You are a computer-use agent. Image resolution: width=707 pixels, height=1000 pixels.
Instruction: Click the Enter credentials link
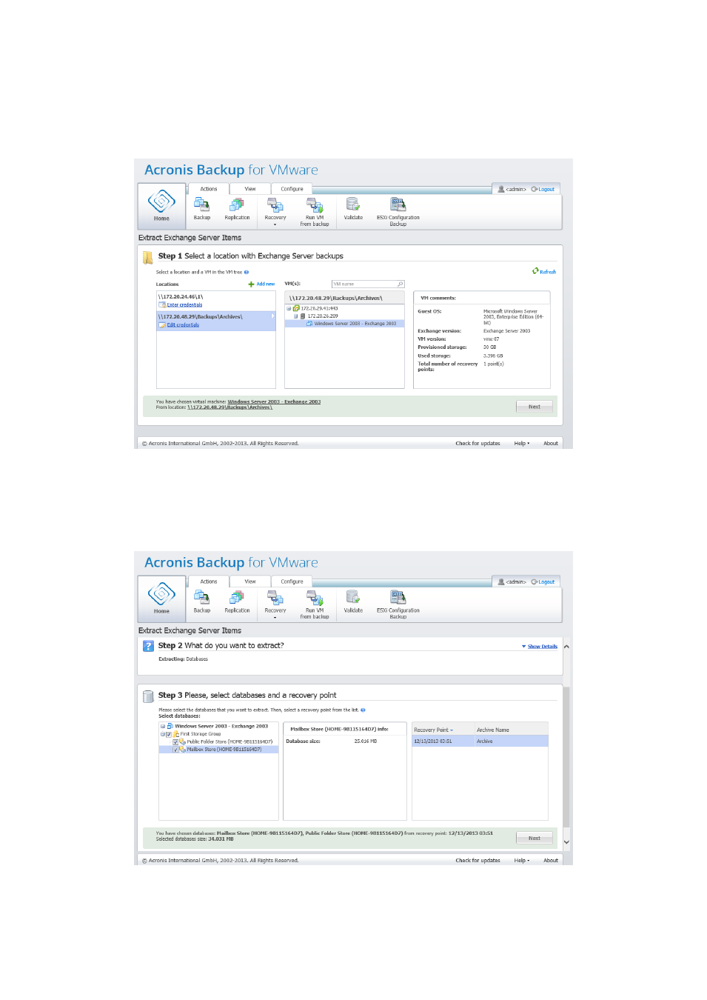click(184, 305)
